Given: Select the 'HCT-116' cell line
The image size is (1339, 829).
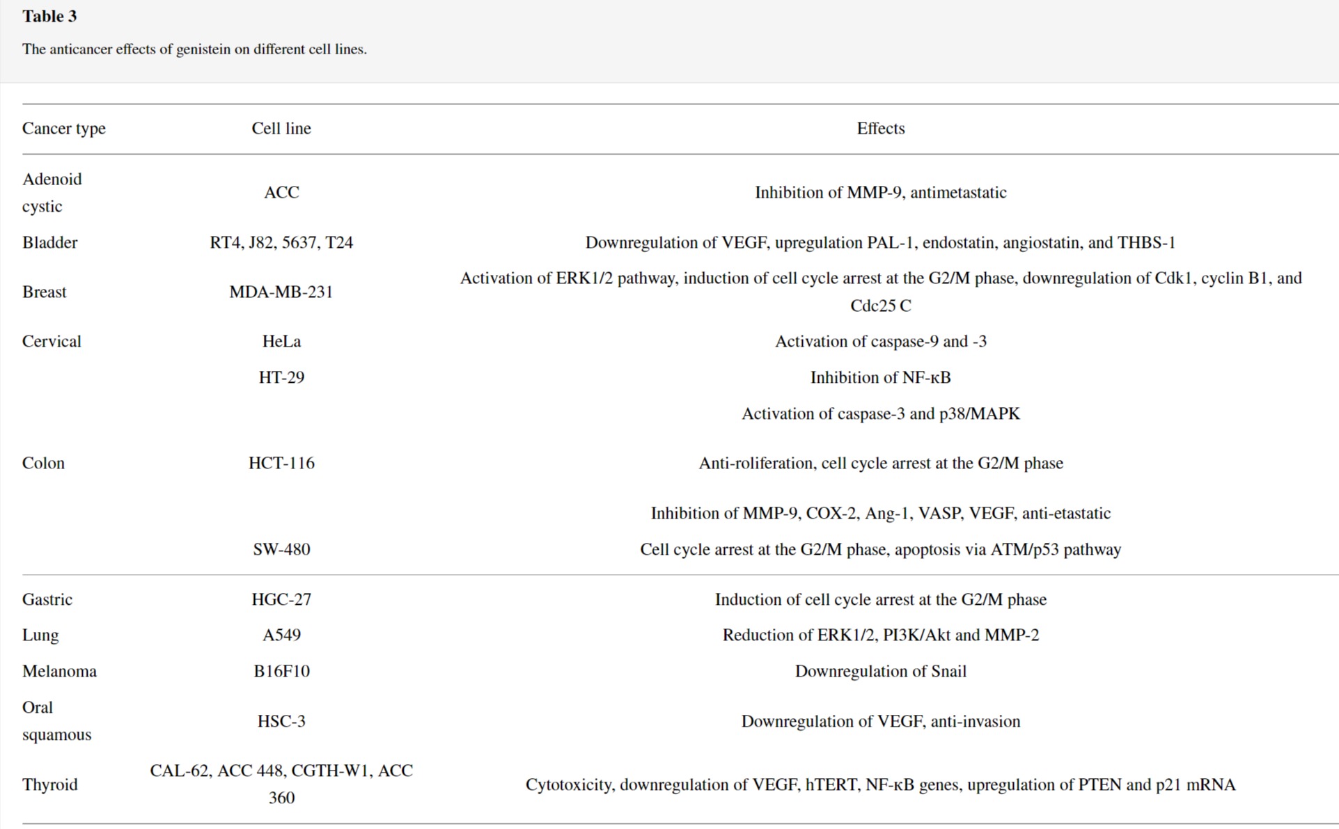Looking at the screenshot, I should pos(281,464).
